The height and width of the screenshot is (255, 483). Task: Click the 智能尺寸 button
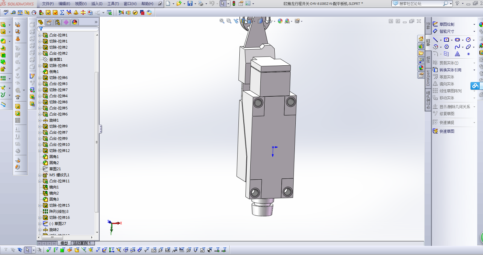point(444,31)
